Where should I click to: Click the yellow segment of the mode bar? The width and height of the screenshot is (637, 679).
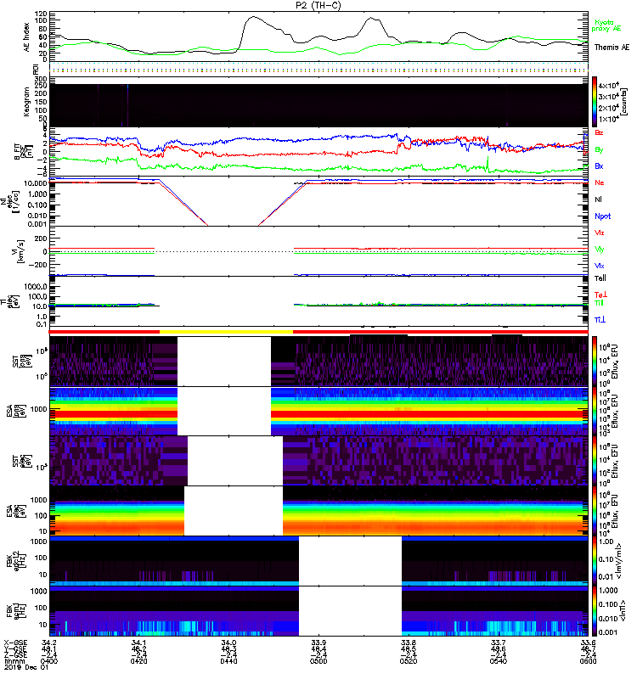(226, 332)
